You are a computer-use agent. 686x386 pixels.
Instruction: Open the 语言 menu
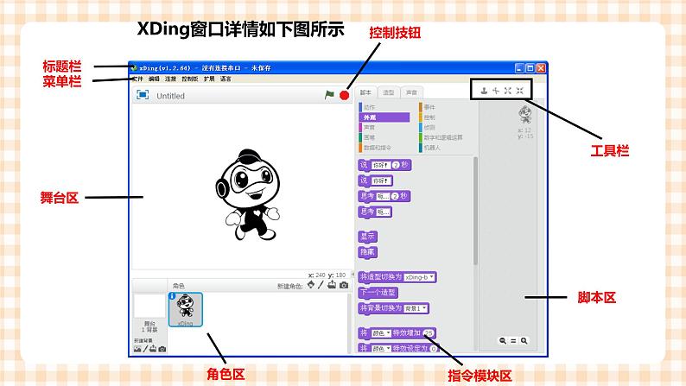coord(225,79)
